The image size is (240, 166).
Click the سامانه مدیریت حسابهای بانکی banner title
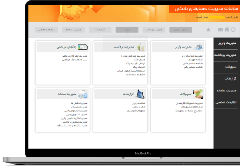(206, 9)
